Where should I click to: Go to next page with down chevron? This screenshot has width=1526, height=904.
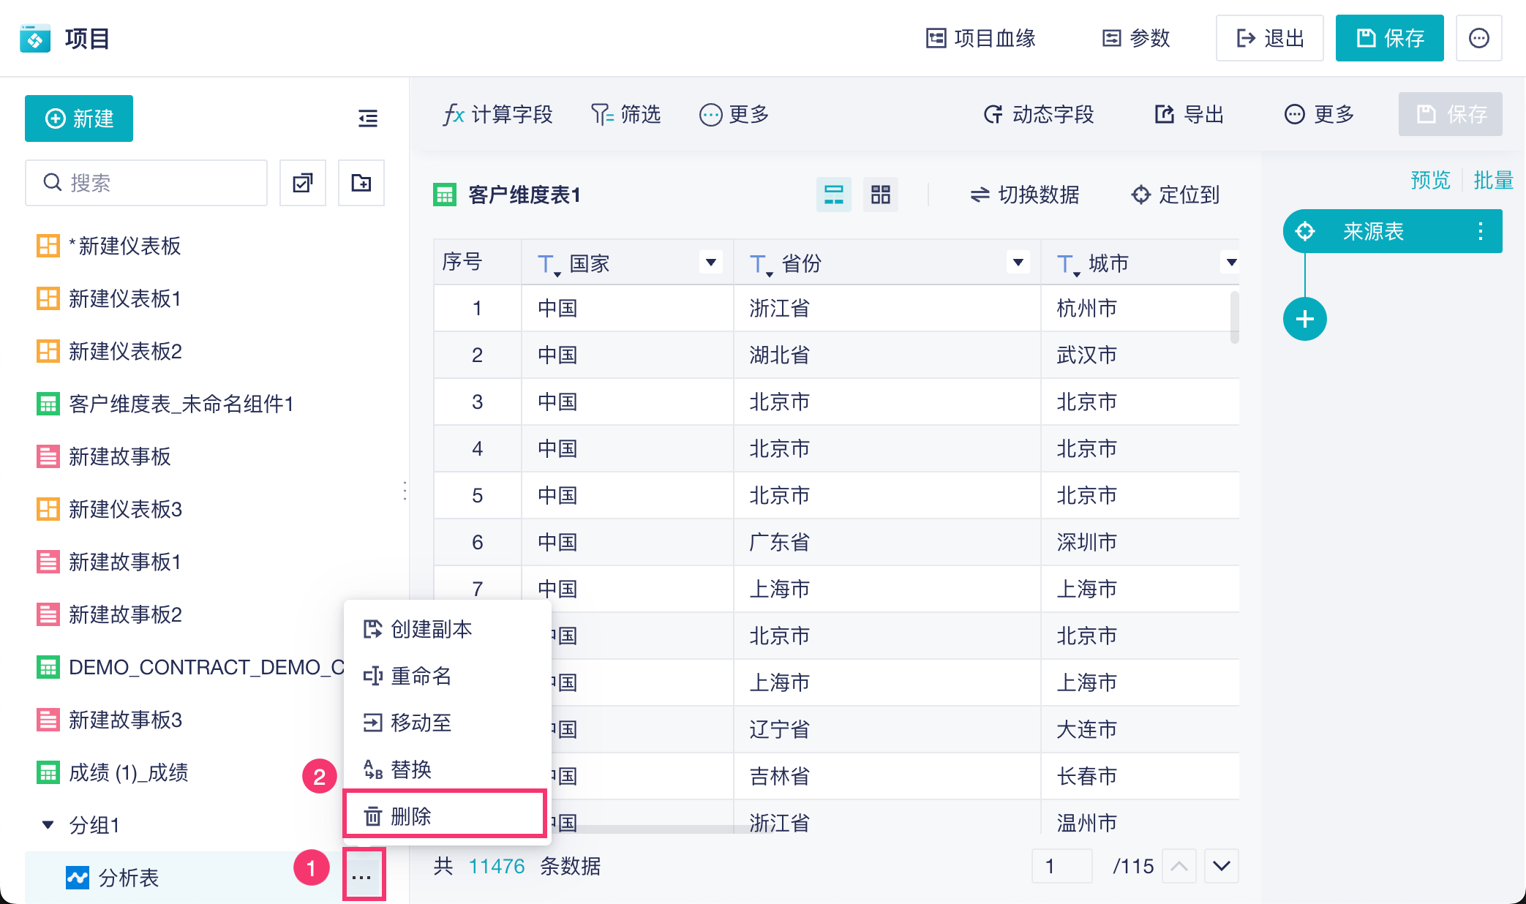click(1221, 866)
